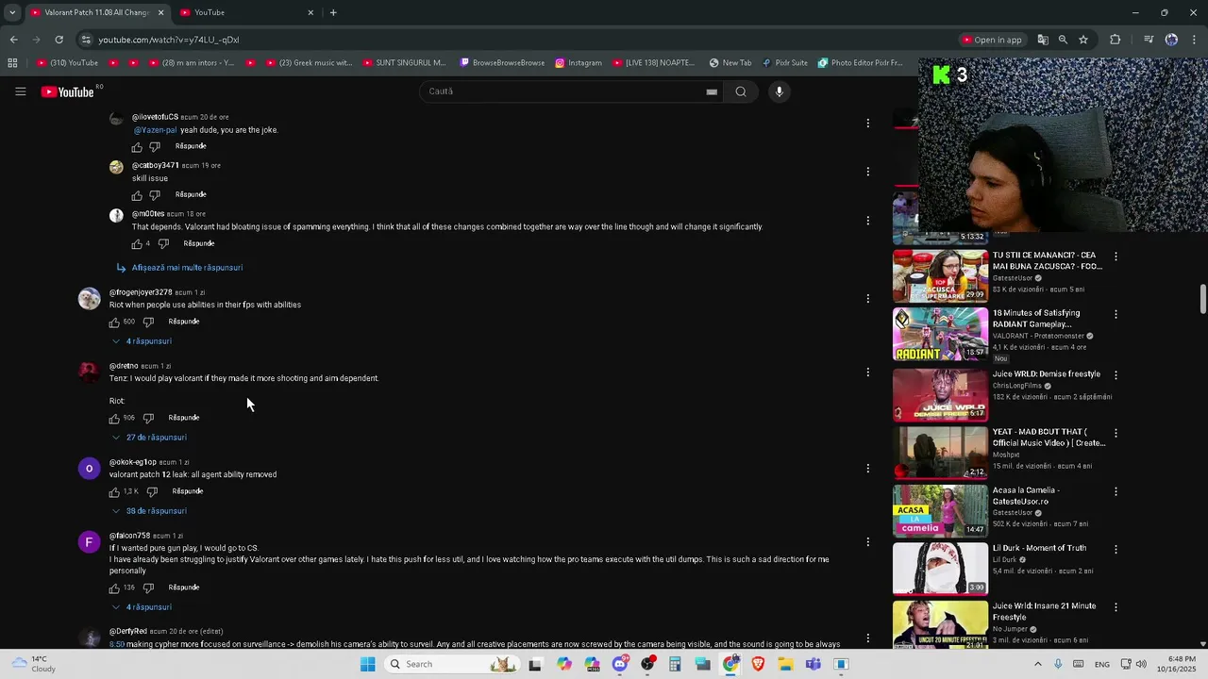Go back with browser back arrow
Viewport: 1208px width, 679px height.
(13, 40)
